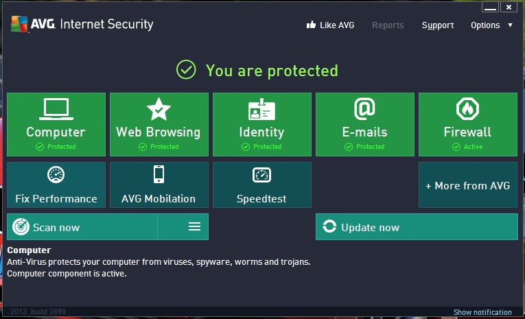The height and width of the screenshot is (319, 525).
Task: Open the Reports menu item
Action: [x=388, y=25]
